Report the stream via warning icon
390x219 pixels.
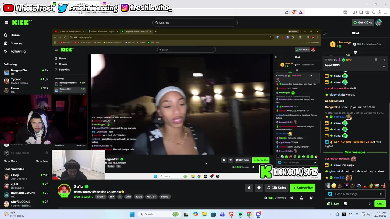[301, 198]
